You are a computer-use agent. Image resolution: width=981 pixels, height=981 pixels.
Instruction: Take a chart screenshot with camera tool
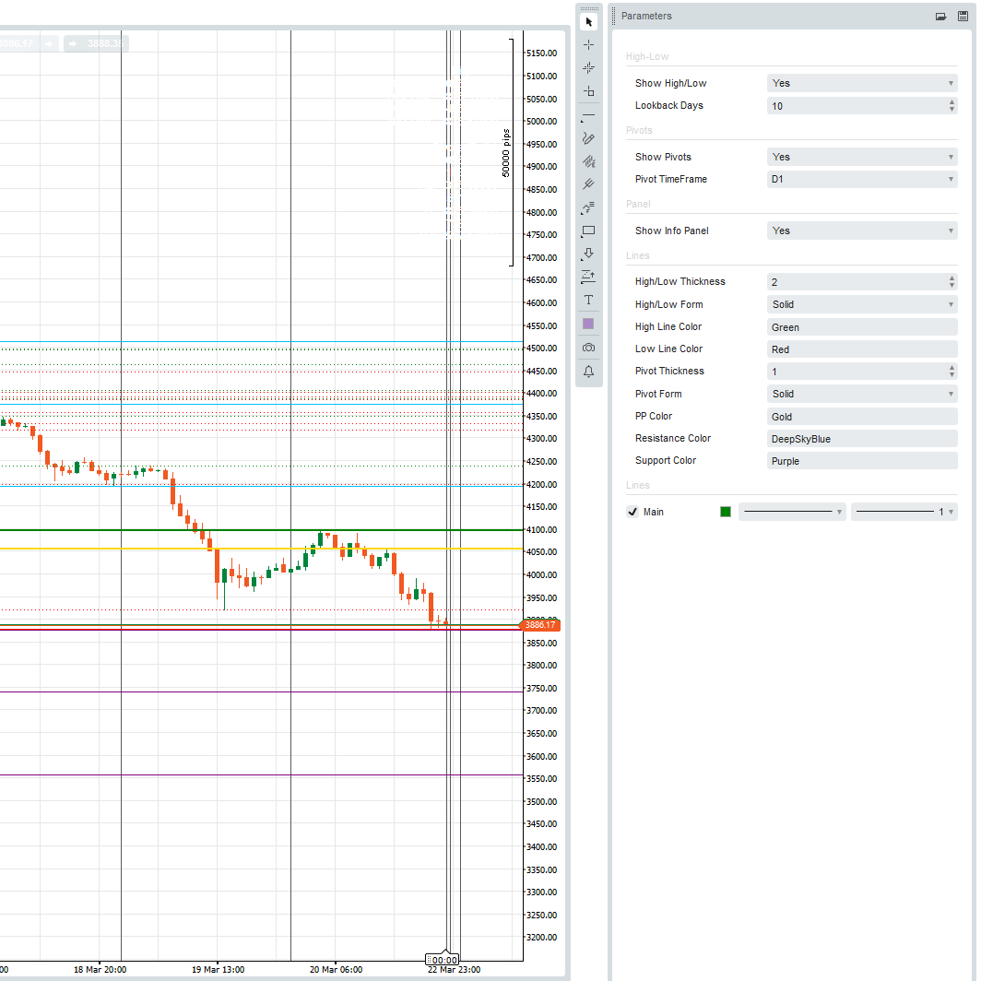tap(588, 347)
